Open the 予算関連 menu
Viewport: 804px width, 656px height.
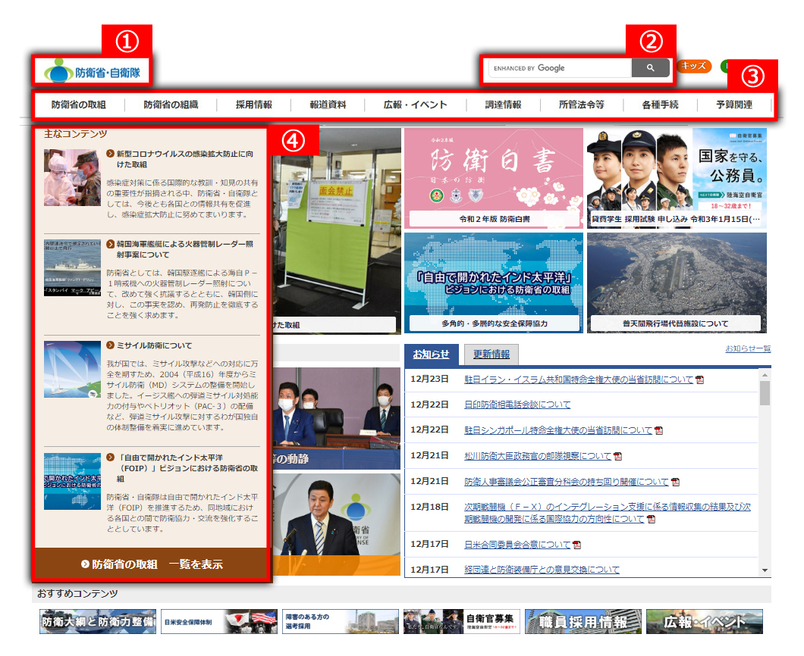click(734, 105)
